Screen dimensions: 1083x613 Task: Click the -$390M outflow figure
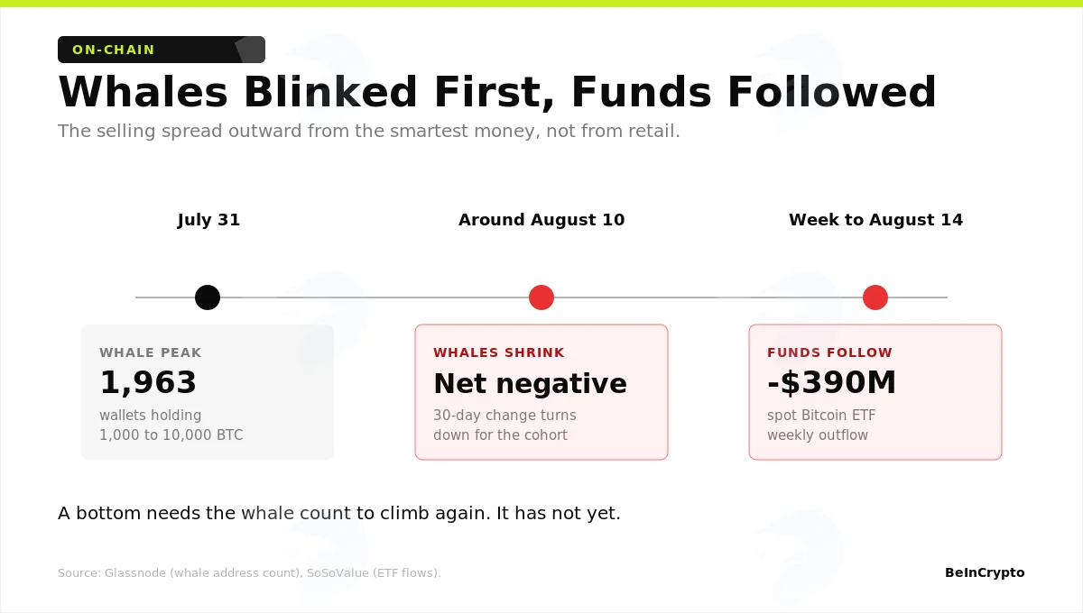[x=832, y=383]
